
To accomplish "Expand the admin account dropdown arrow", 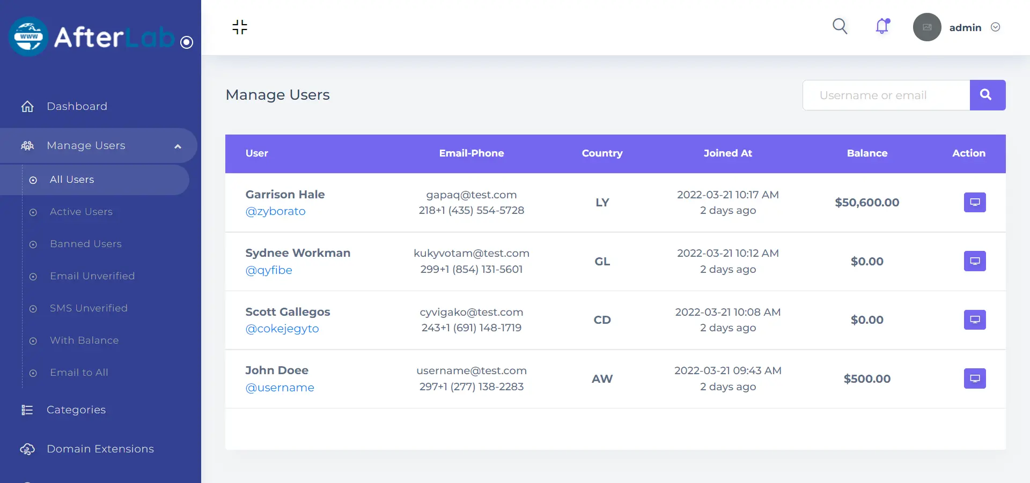I will [996, 27].
